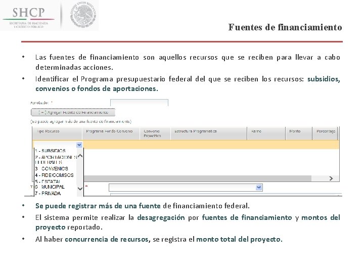Screen dimensions: 364x273
Task: Select '7 - PRIVADA' option
Action: pyautogui.click(x=48, y=193)
